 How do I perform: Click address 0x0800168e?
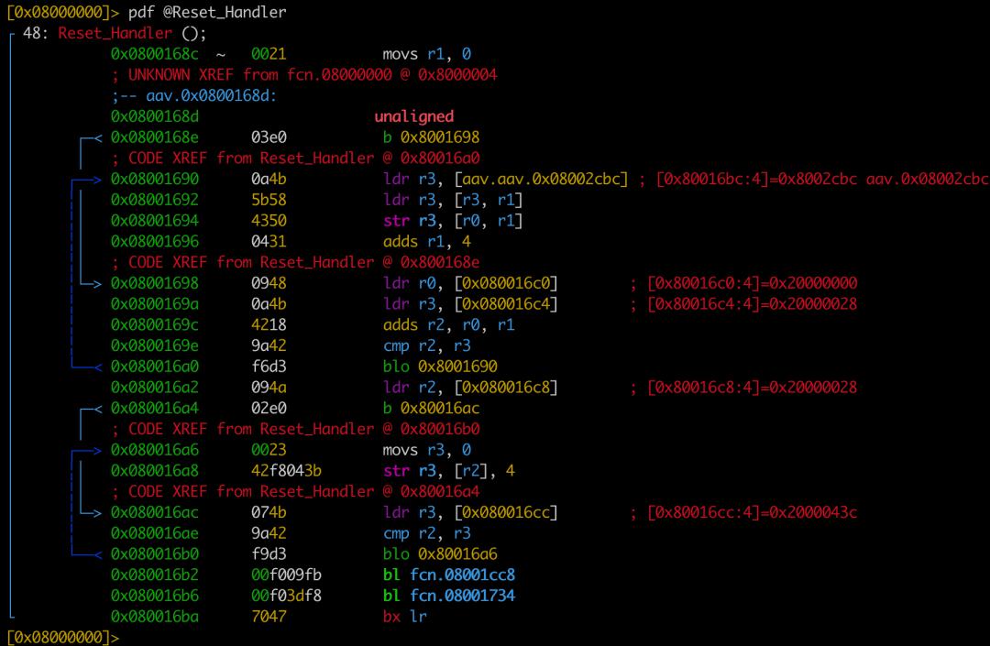(154, 137)
